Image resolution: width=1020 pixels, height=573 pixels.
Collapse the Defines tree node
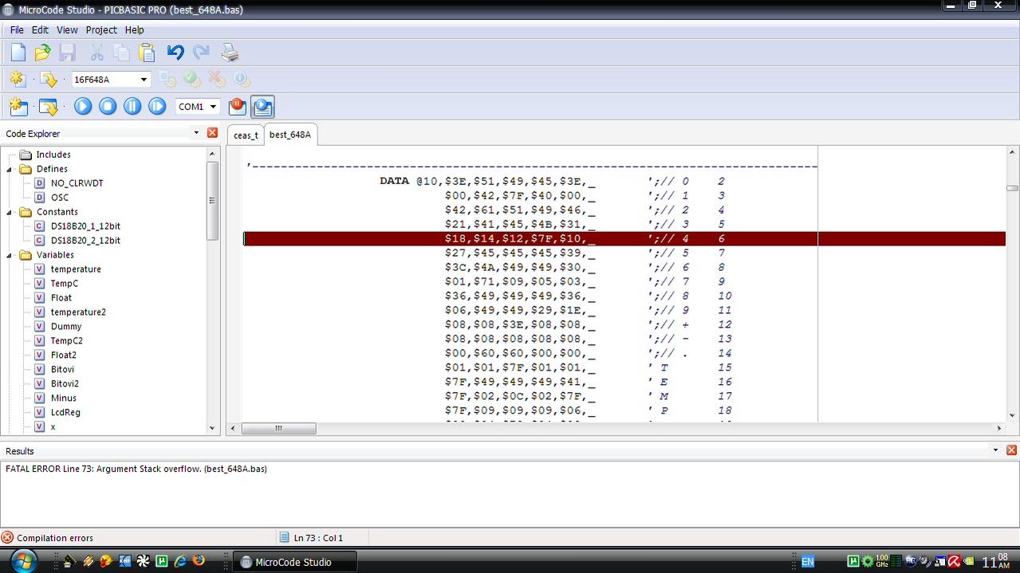10,169
